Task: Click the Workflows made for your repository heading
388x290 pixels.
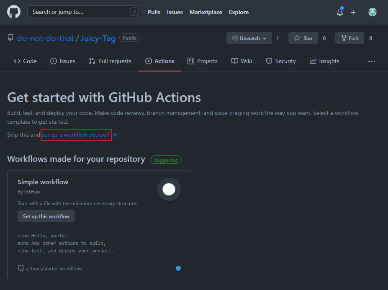Action: click(x=76, y=159)
